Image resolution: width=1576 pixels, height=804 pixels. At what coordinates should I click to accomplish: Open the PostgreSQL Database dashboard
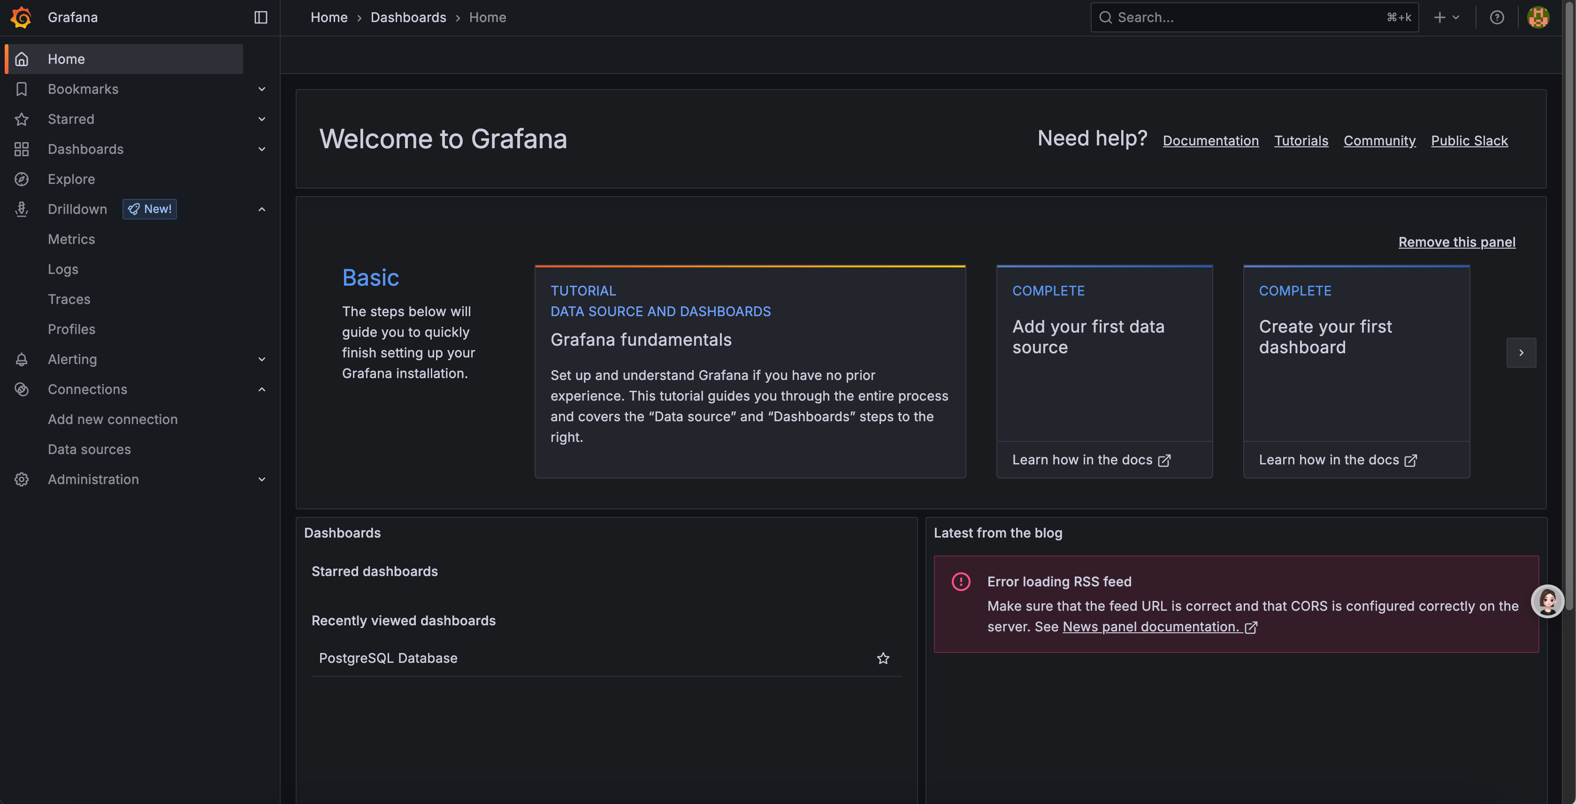388,659
